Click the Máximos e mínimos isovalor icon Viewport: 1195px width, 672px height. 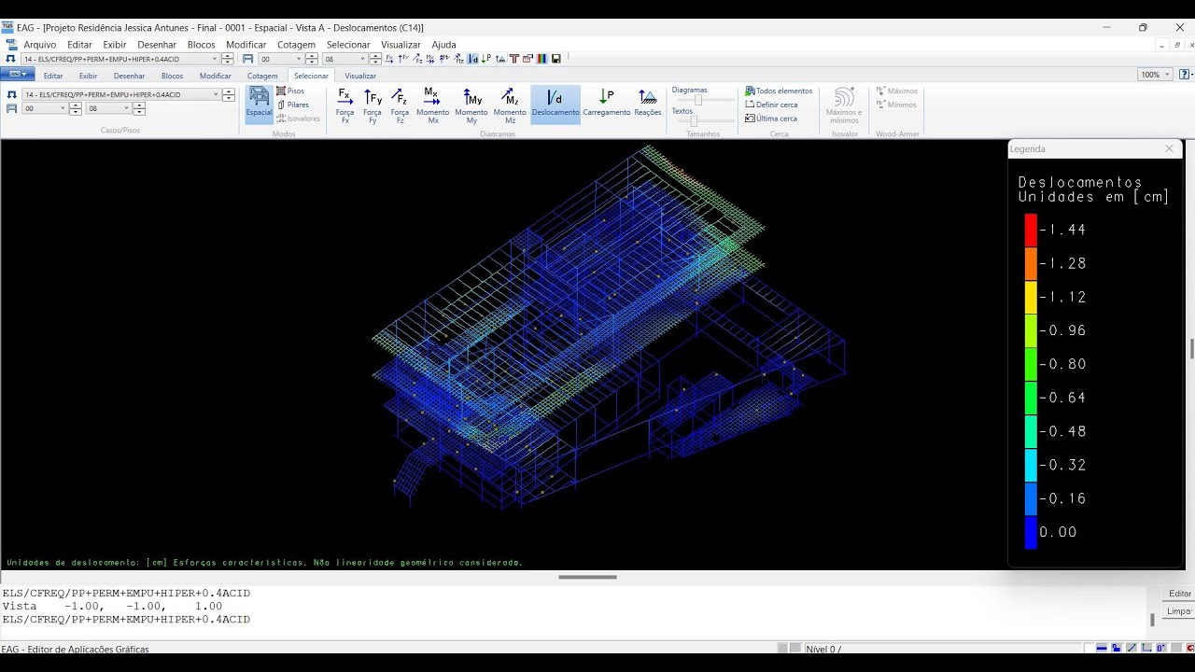[844, 105]
